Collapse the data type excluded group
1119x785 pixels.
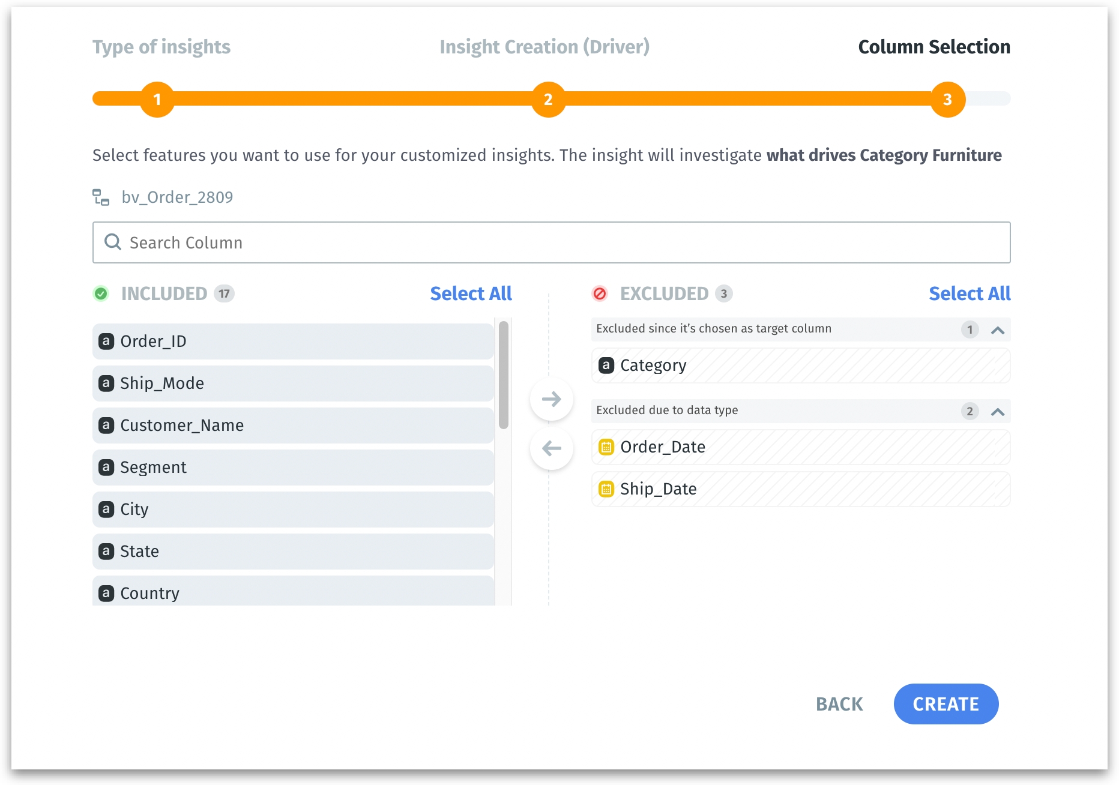[997, 411]
